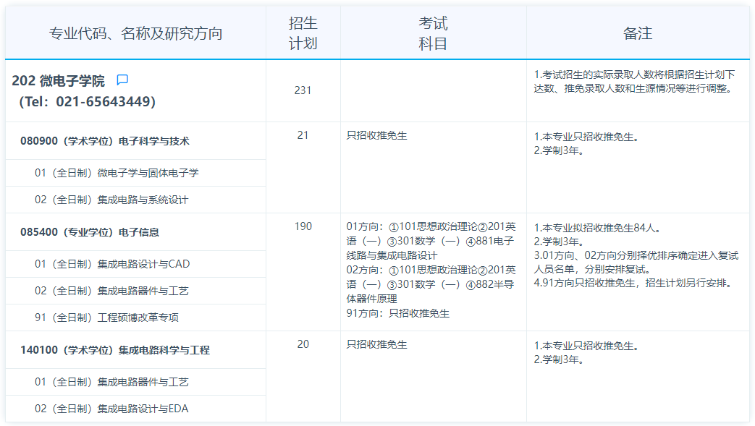Click the 01方向 exam subjects text for 085400
This screenshot has height=426, width=755.
(x=431, y=241)
